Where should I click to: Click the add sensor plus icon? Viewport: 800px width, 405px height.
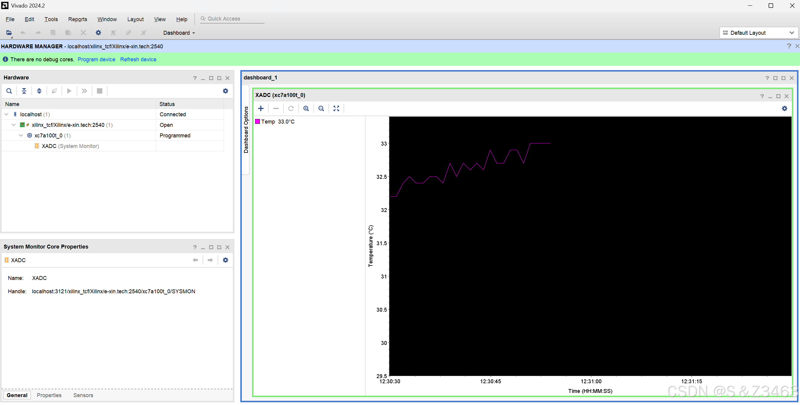click(x=261, y=108)
